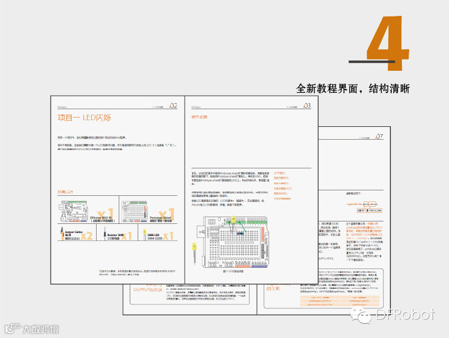Click the DFRduino UNO R3 board image

73,211
